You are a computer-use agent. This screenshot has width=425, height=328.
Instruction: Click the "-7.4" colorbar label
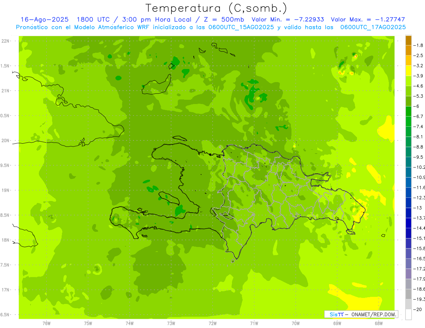[x=419, y=126]
